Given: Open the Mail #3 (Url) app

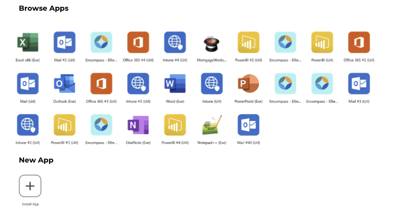Looking at the screenshot, I should (359, 84).
